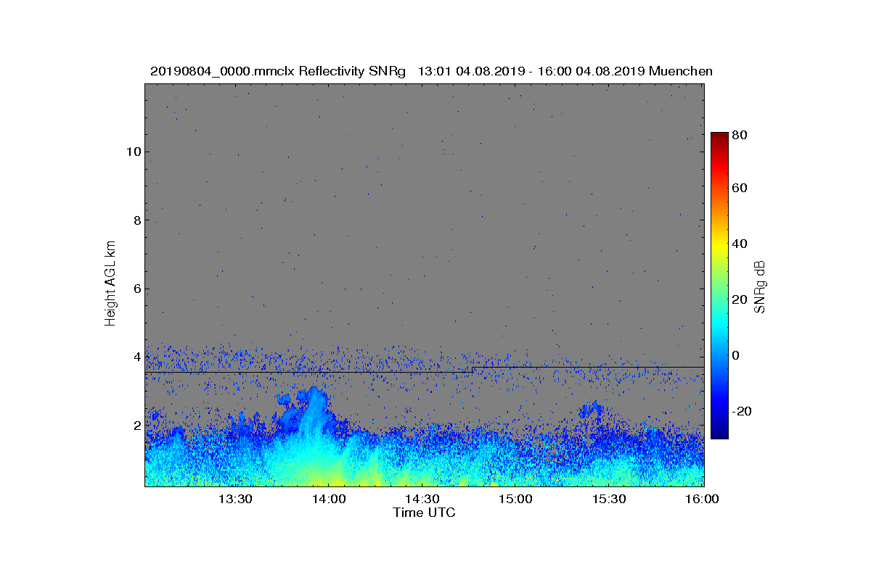Image resolution: width=871 pixels, height=580 pixels.
Task: Click the height label 10
Action: 133,152
